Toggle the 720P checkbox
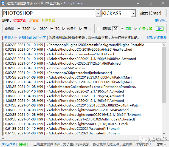The width and height of the screenshot is (169, 147). point(19,28)
